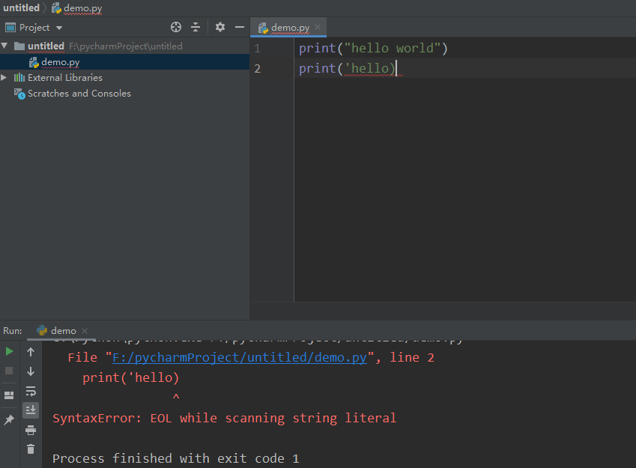The width and height of the screenshot is (636, 468).
Task: Pin the run tab with pin icon
Action: 9,420
